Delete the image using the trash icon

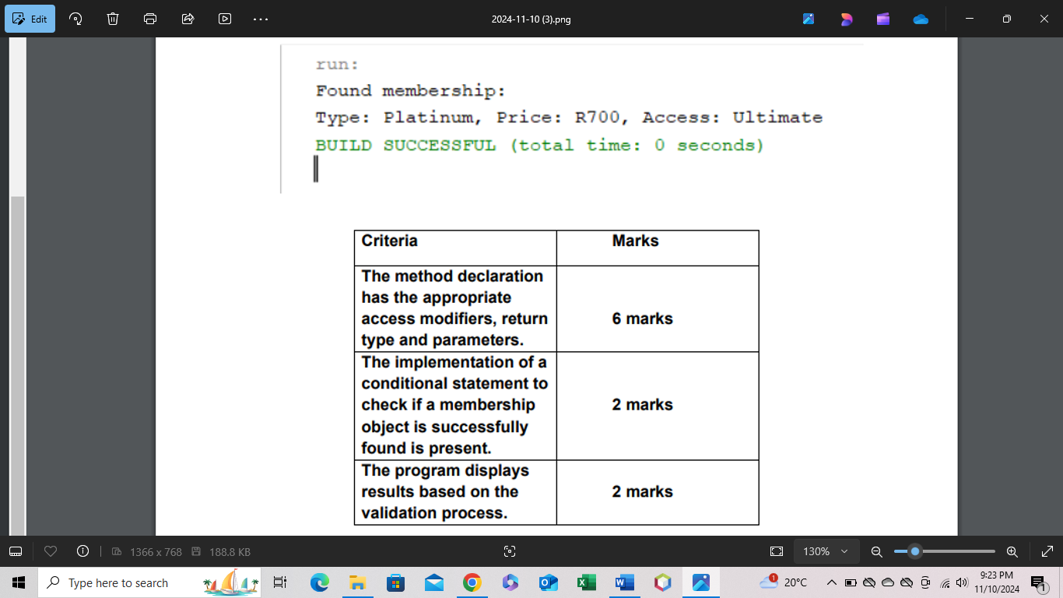(x=113, y=19)
